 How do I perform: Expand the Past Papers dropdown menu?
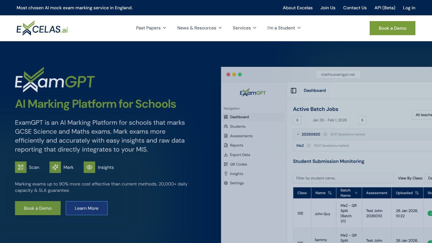click(x=151, y=28)
